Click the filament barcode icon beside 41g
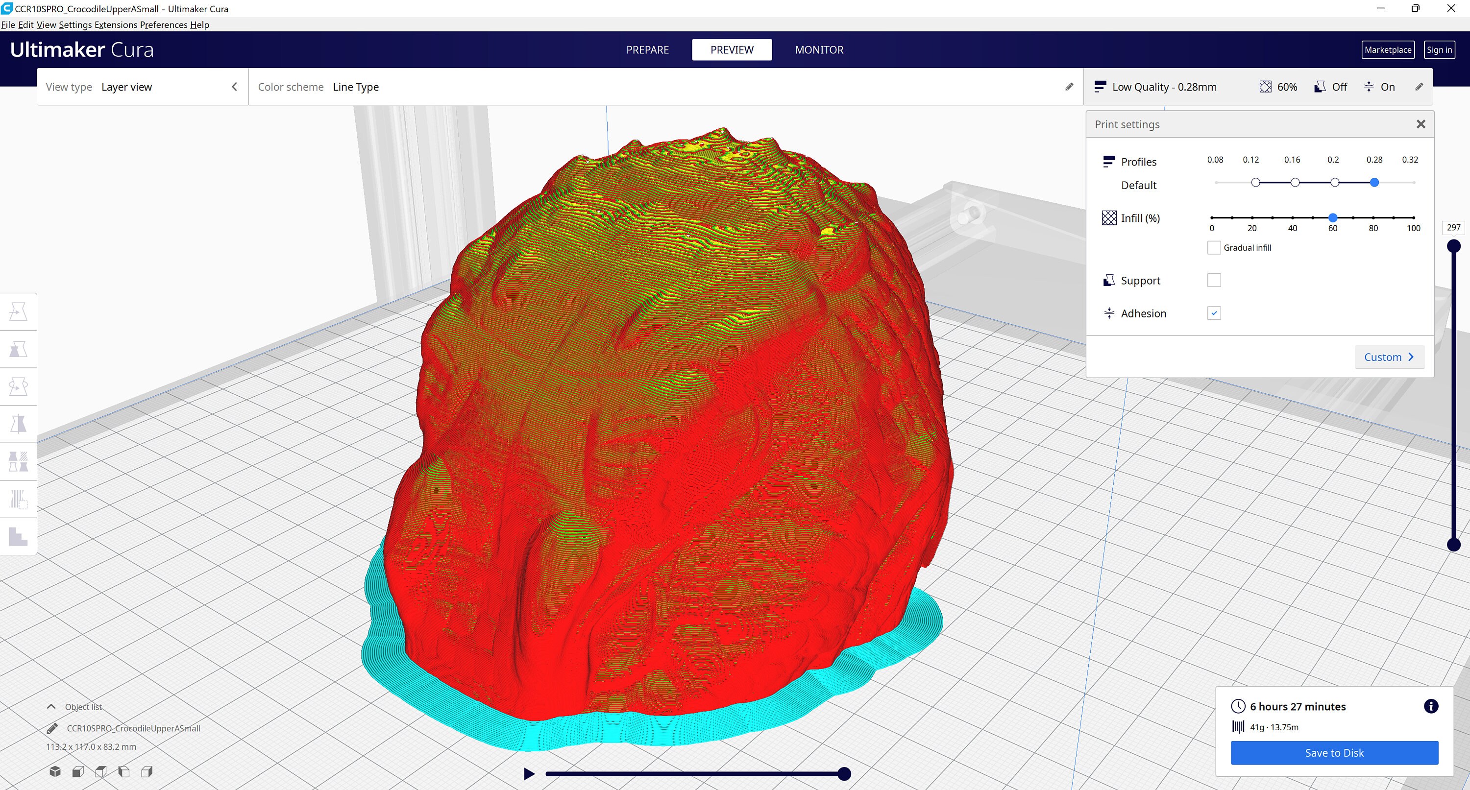 (x=1238, y=727)
